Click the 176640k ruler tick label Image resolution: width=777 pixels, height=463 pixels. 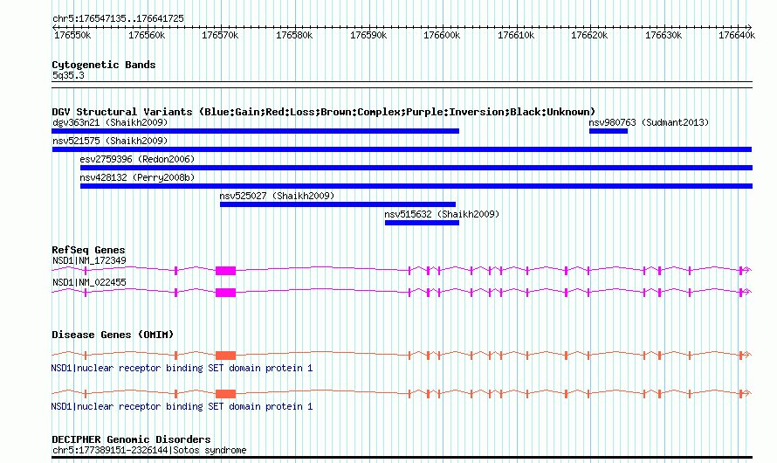[738, 36]
